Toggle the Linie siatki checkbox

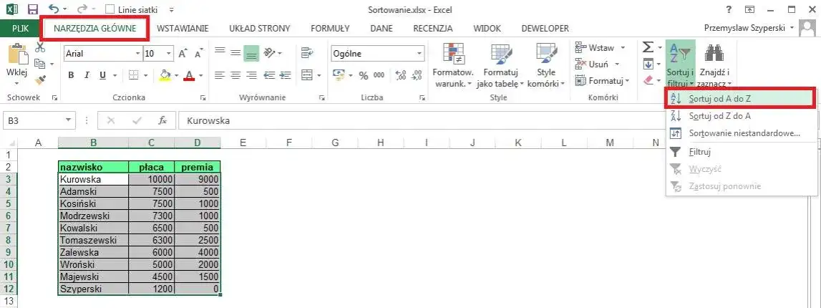pyautogui.click(x=110, y=9)
